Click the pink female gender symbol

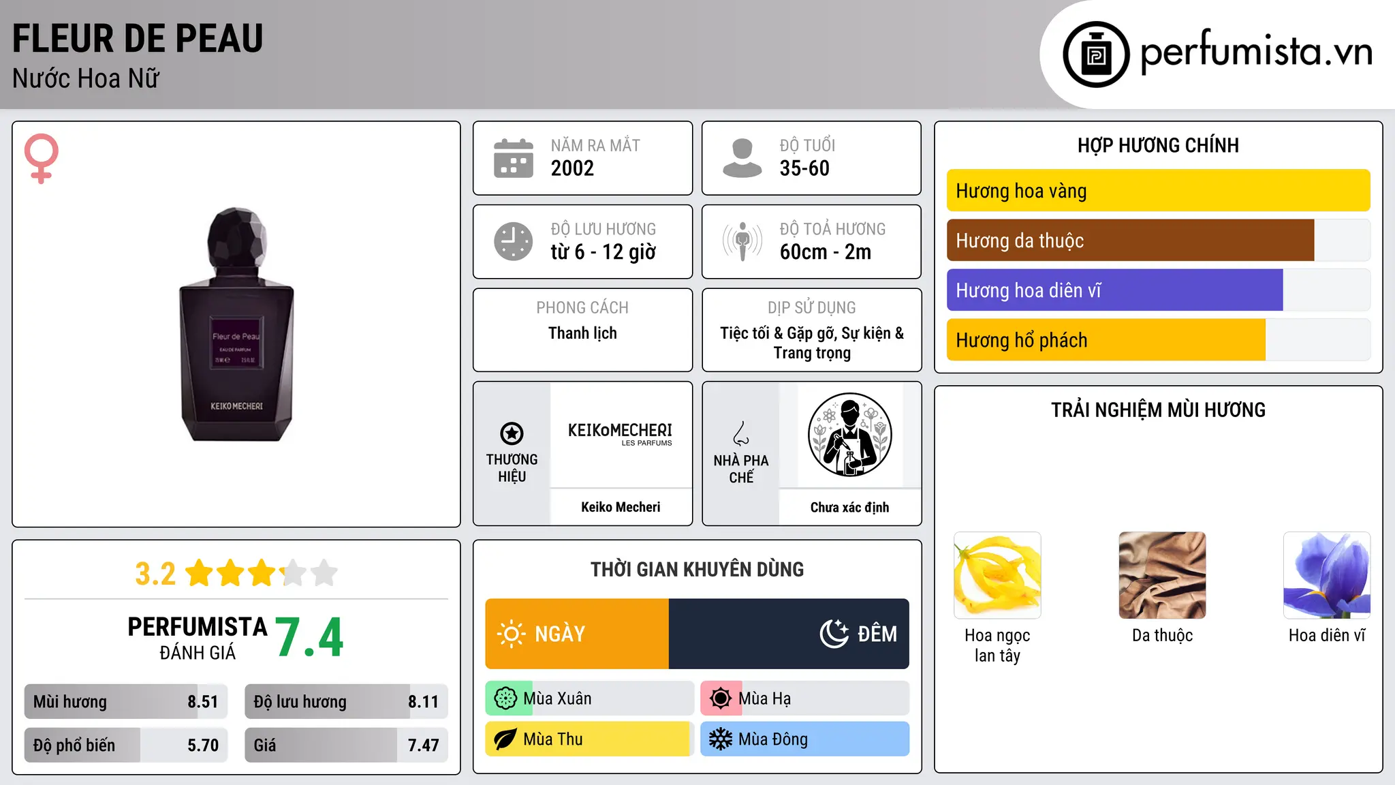coord(42,158)
